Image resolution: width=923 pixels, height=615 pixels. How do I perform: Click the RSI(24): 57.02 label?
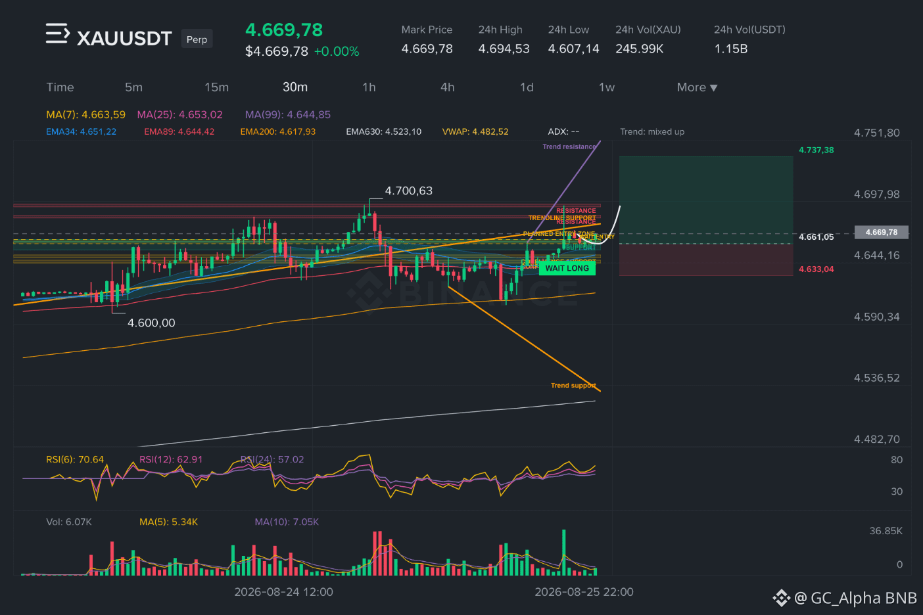pos(272,460)
